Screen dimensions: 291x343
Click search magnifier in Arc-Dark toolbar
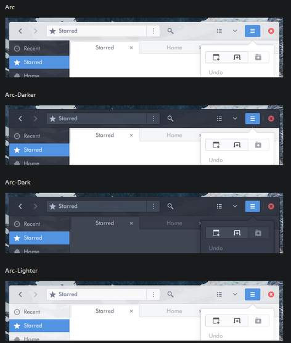[170, 206]
